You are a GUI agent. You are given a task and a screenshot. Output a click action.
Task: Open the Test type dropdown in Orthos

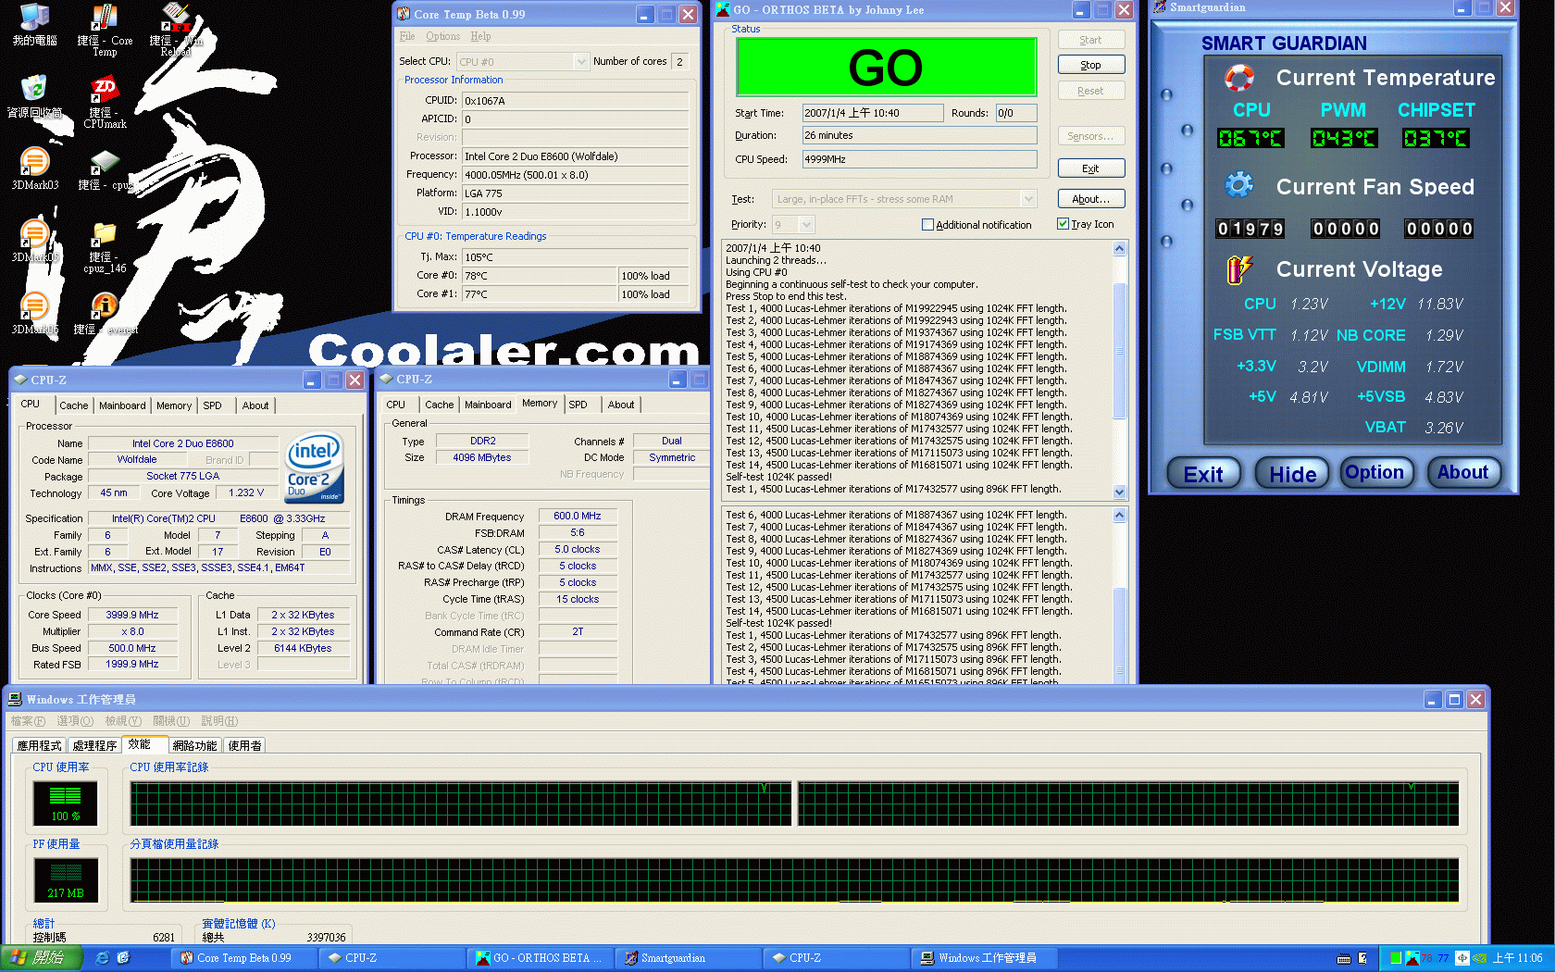(x=1028, y=199)
